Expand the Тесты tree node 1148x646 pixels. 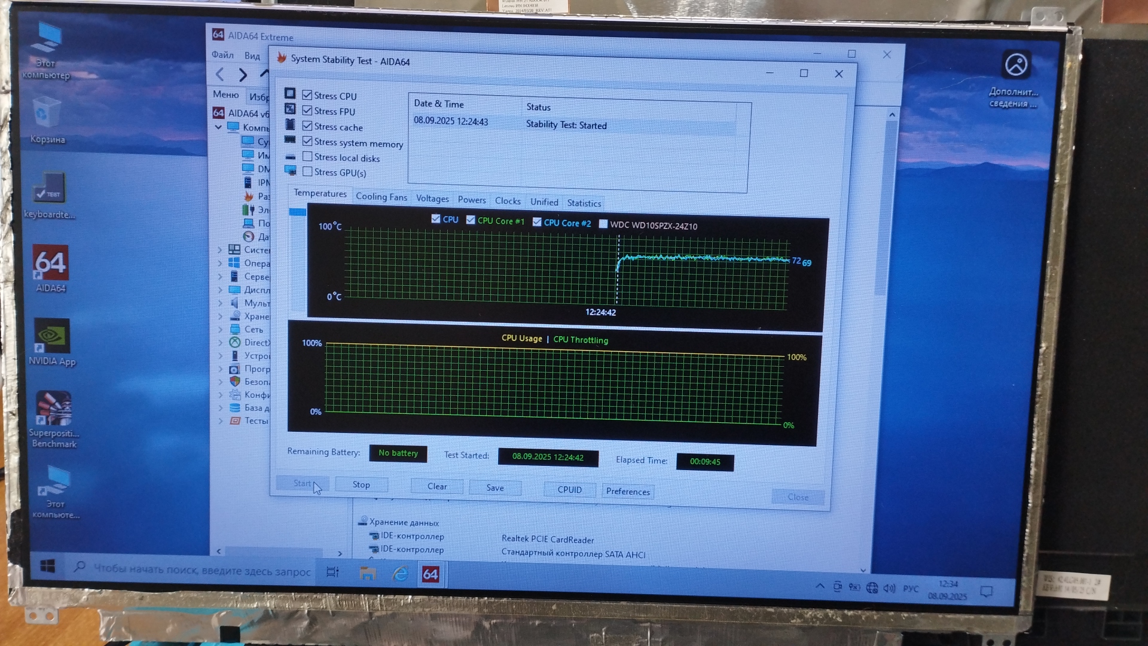click(220, 420)
